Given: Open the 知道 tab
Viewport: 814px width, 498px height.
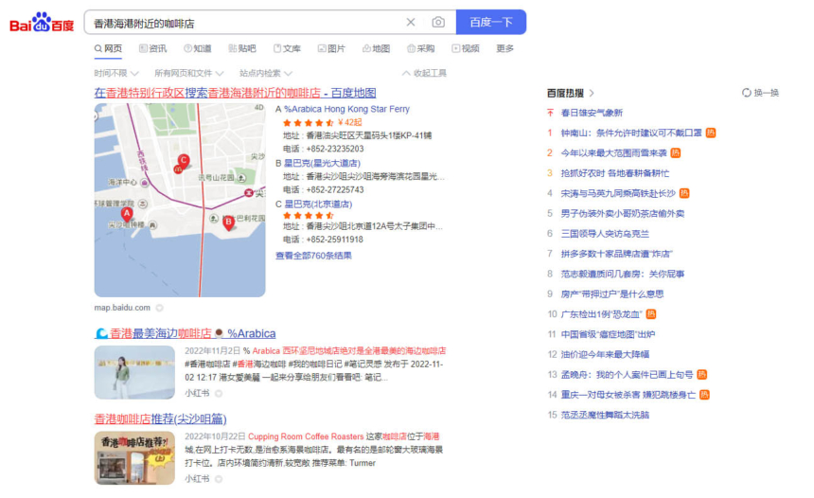Looking at the screenshot, I should point(198,48).
